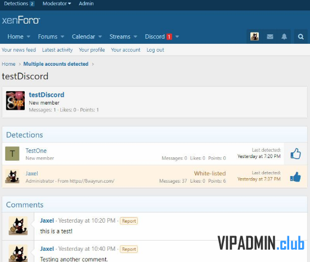Screen dimensions: 310x262
Task: Open the search magnifier icon
Action: (x=300, y=37)
